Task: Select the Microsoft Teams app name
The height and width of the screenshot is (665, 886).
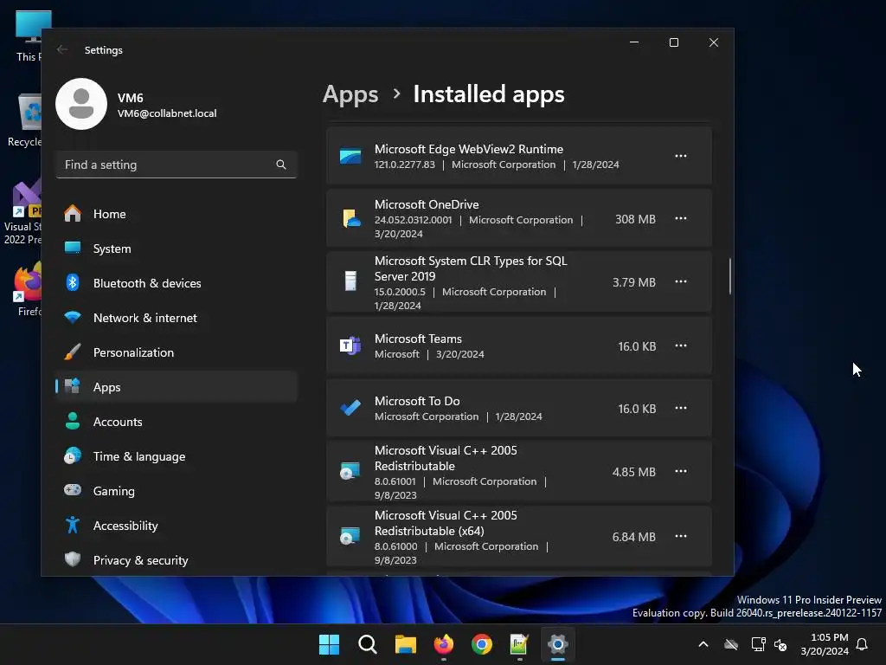Action: (x=418, y=339)
